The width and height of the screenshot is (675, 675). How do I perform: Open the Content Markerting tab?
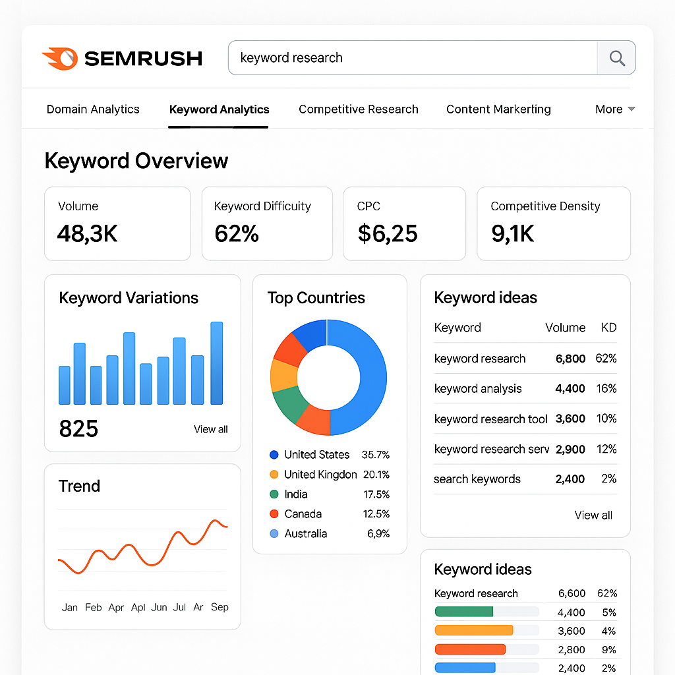click(498, 109)
